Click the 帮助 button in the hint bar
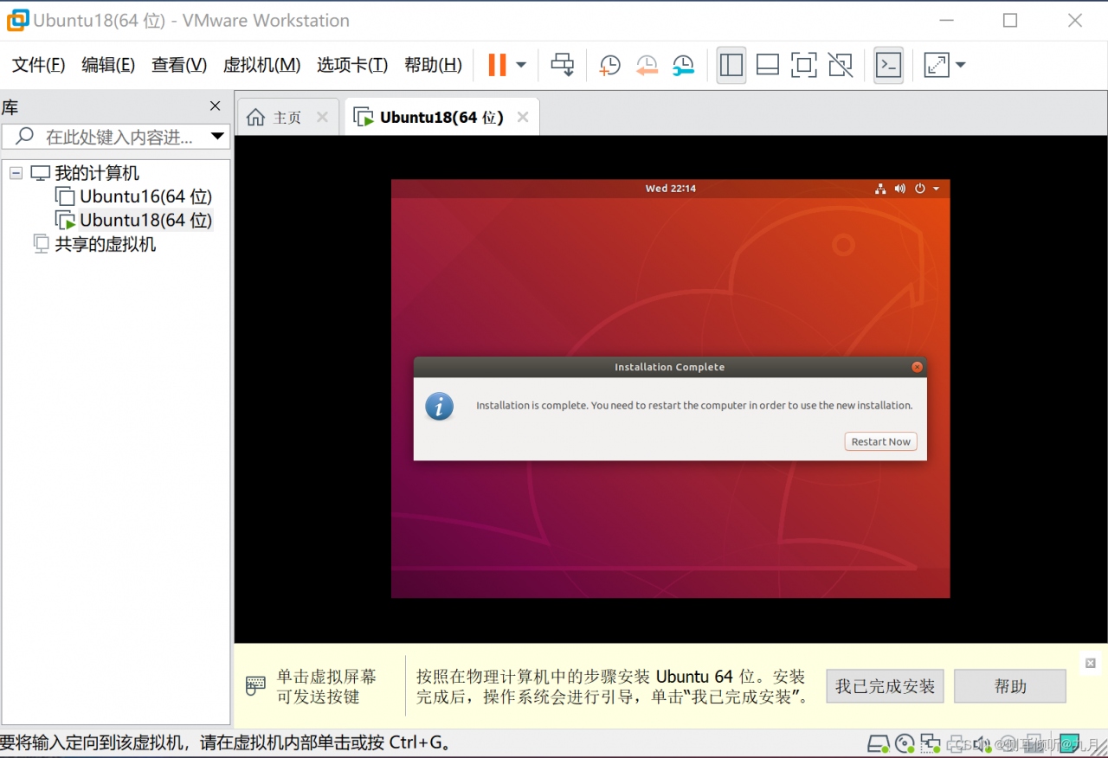This screenshot has width=1108, height=758. tap(1010, 686)
